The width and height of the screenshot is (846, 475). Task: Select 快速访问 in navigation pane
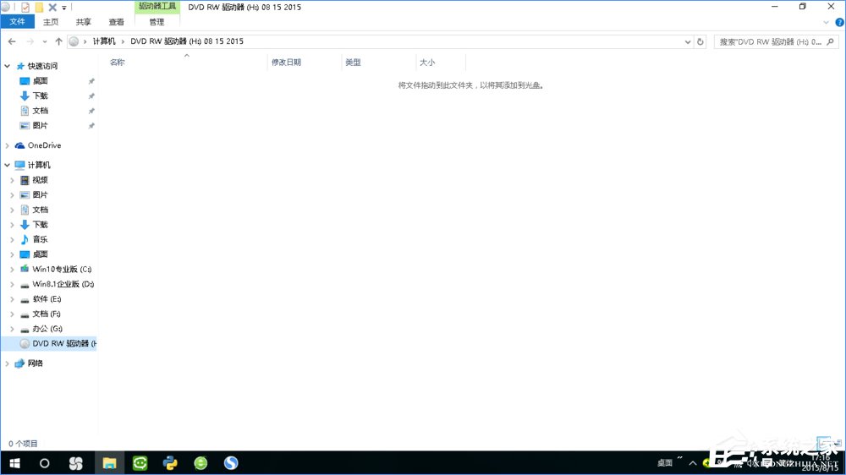coord(42,66)
